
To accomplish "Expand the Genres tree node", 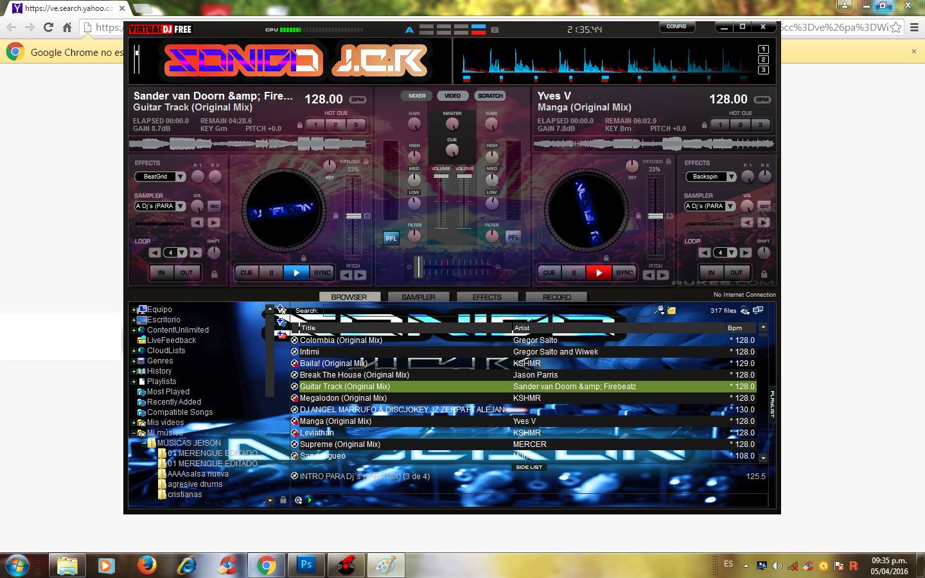I will pyautogui.click(x=134, y=361).
